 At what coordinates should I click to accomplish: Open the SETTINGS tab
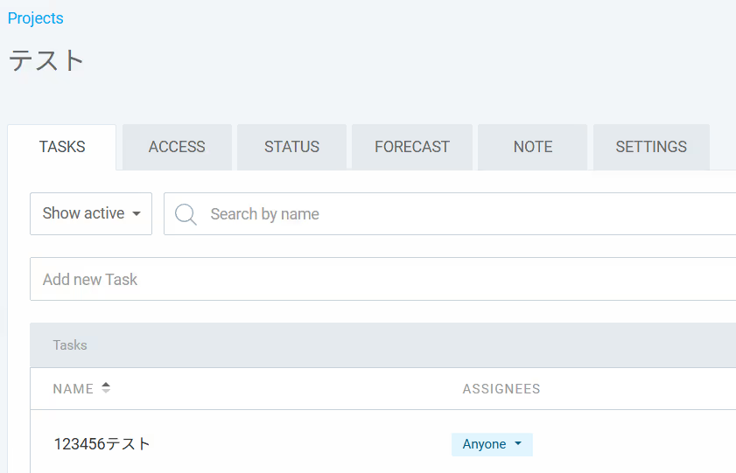tap(651, 147)
